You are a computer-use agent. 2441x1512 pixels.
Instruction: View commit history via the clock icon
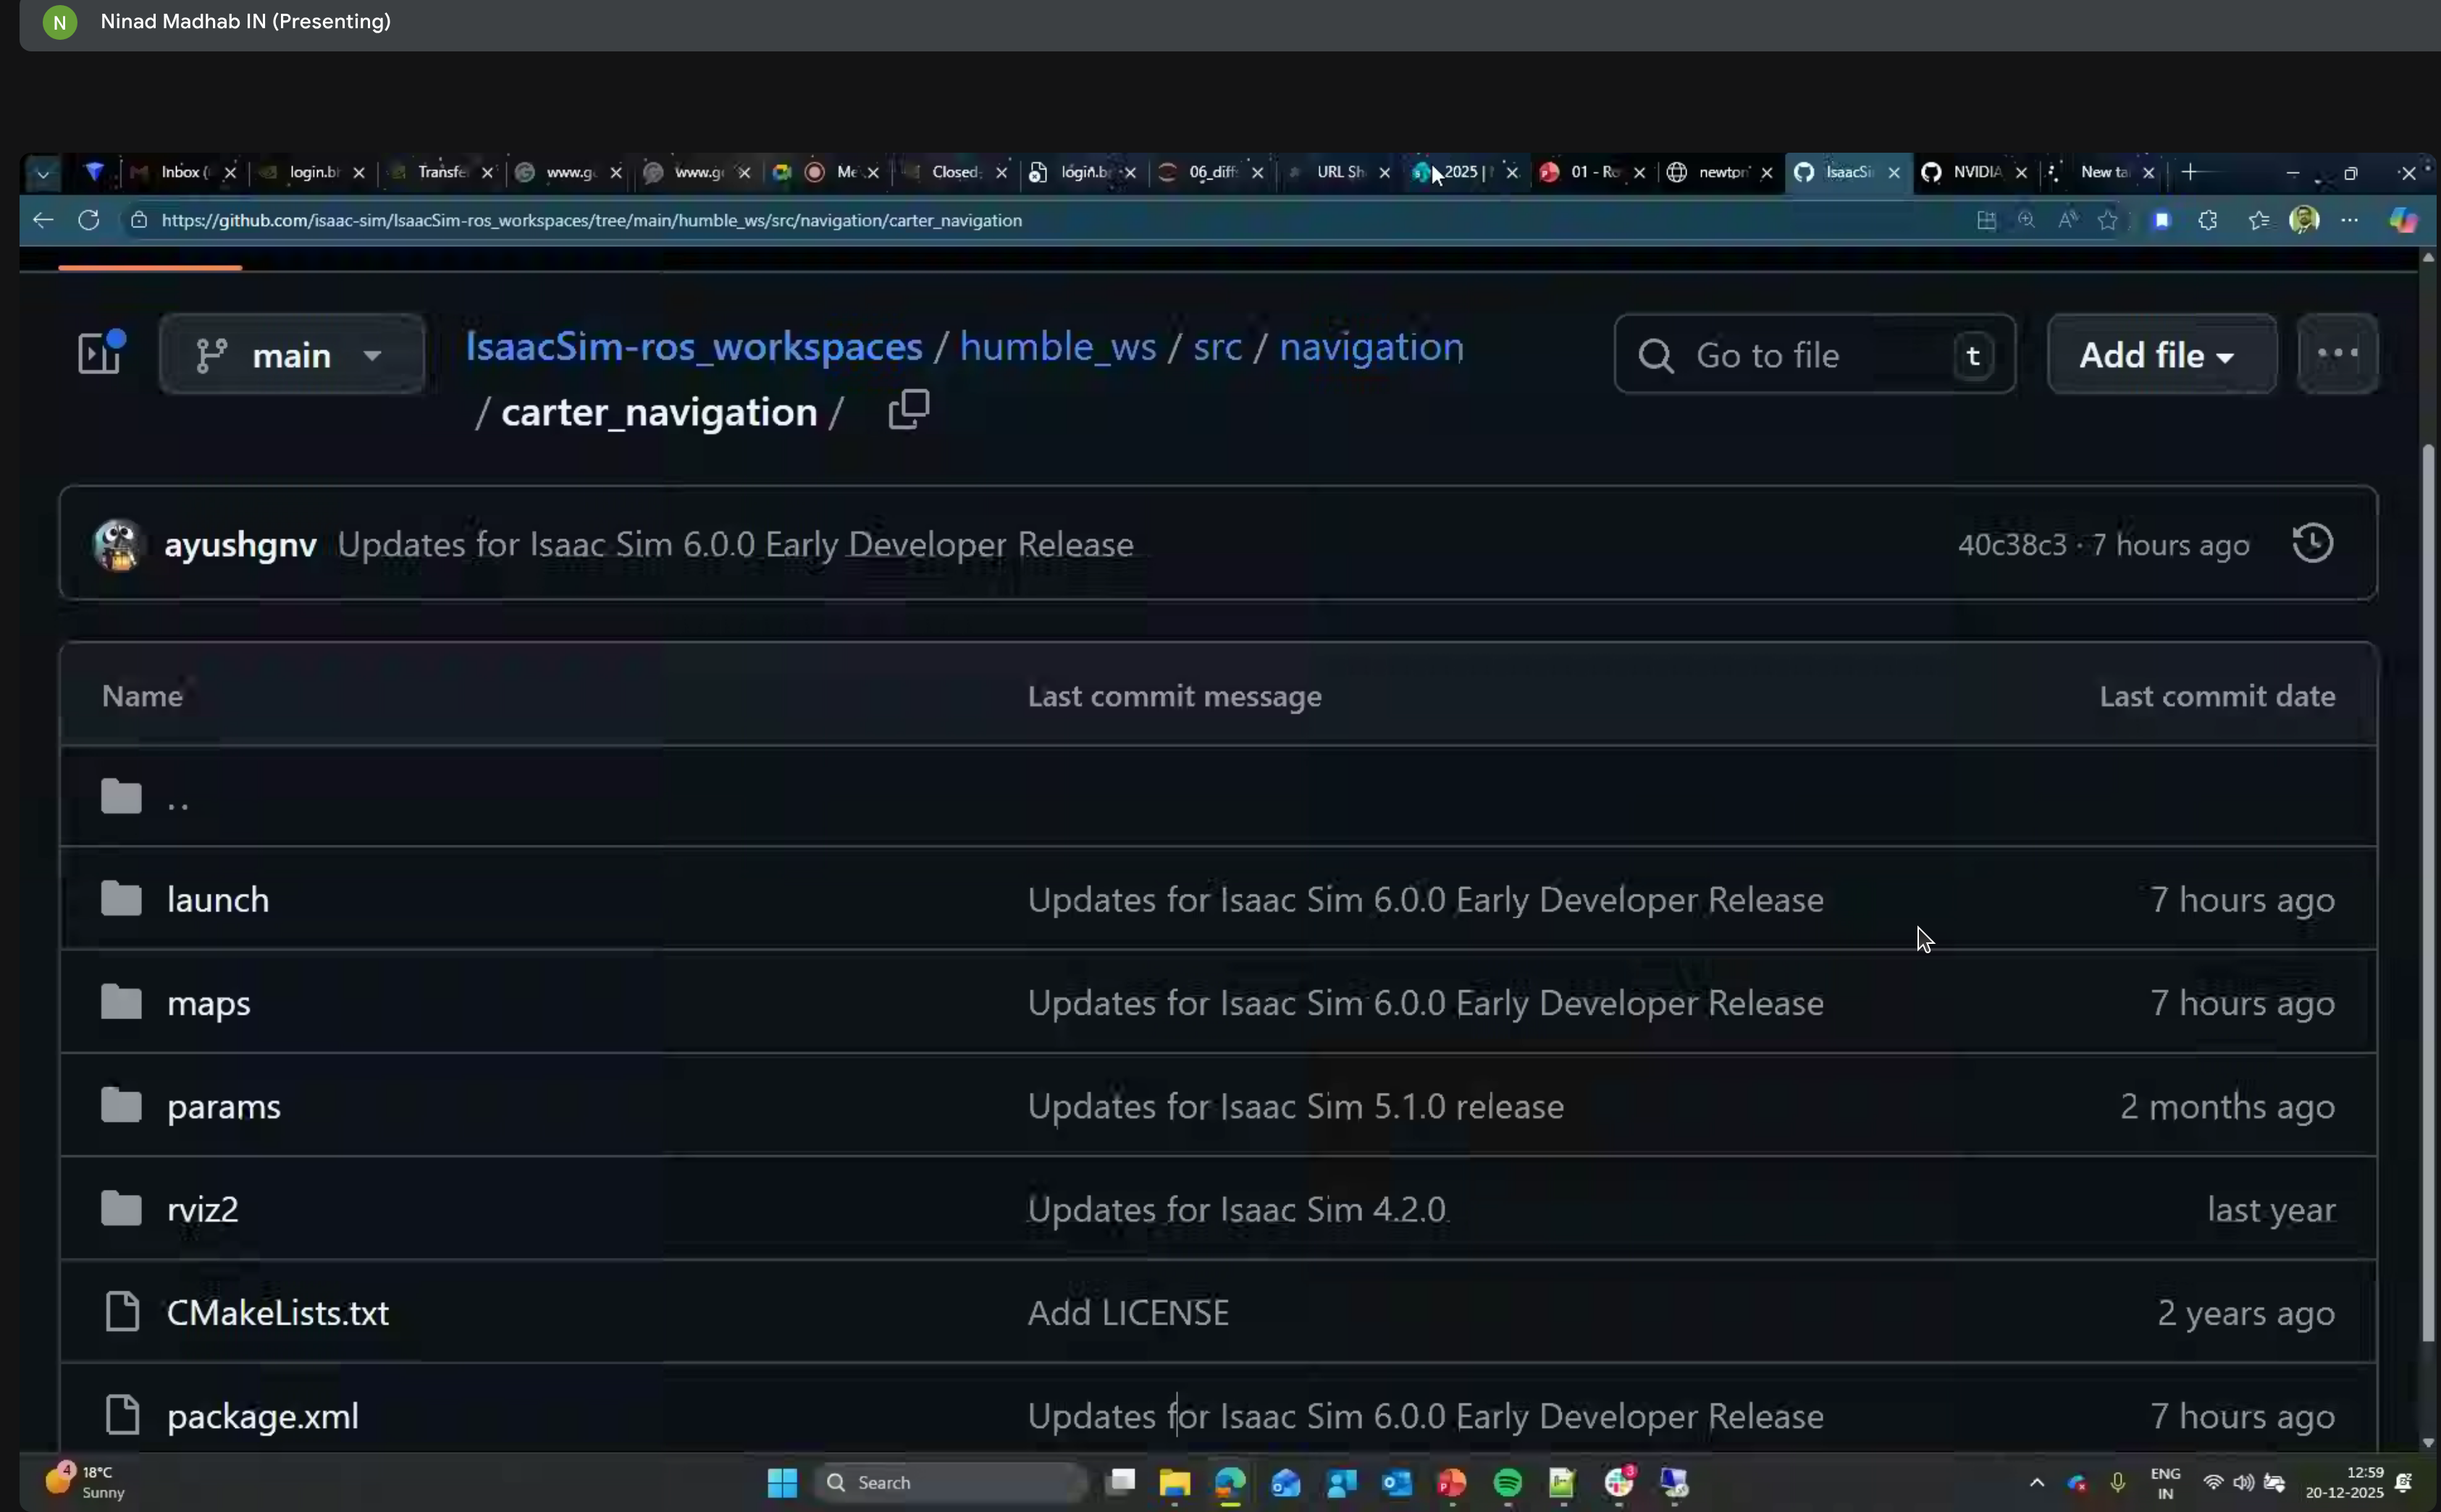[x=2312, y=543]
